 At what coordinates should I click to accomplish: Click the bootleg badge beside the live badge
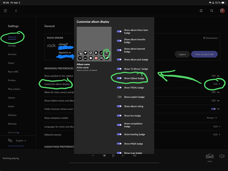tap(91, 58)
